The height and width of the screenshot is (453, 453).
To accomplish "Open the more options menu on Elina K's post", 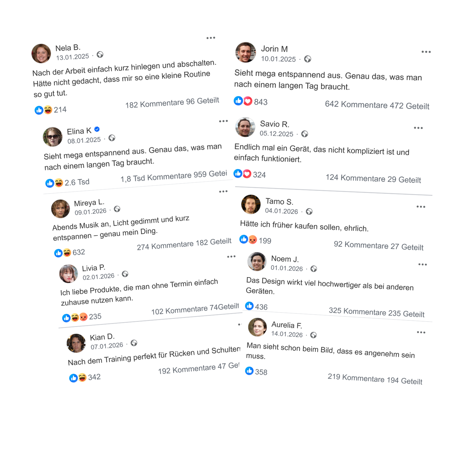I will pyautogui.click(x=223, y=121).
